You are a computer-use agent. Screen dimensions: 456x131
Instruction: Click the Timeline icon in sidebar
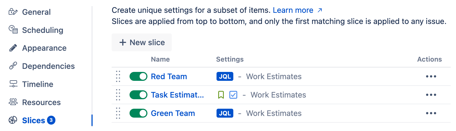pos(13,84)
